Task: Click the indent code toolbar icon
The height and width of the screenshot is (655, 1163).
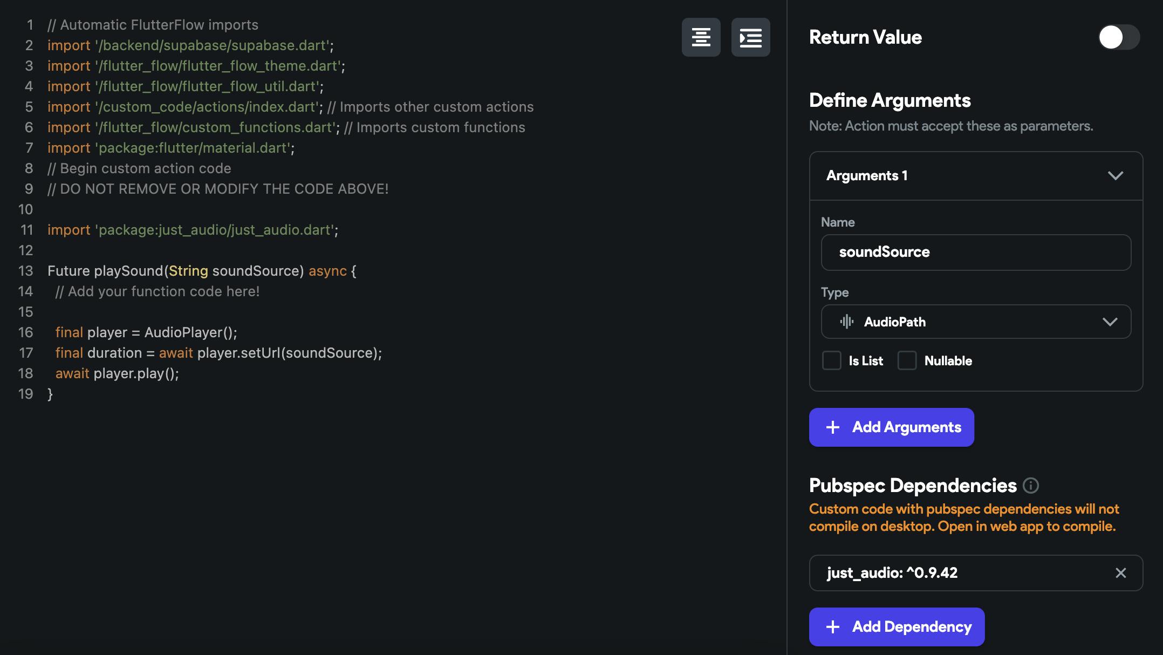Action: coord(750,37)
